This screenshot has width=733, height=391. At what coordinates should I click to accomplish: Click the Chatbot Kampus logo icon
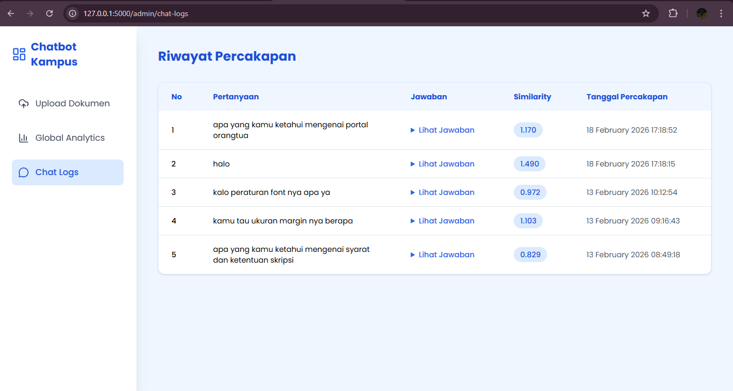(x=19, y=54)
